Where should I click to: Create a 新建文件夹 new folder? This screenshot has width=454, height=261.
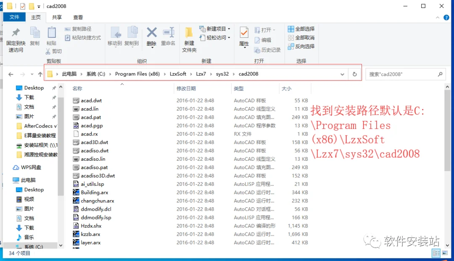pyautogui.click(x=189, y=39)
